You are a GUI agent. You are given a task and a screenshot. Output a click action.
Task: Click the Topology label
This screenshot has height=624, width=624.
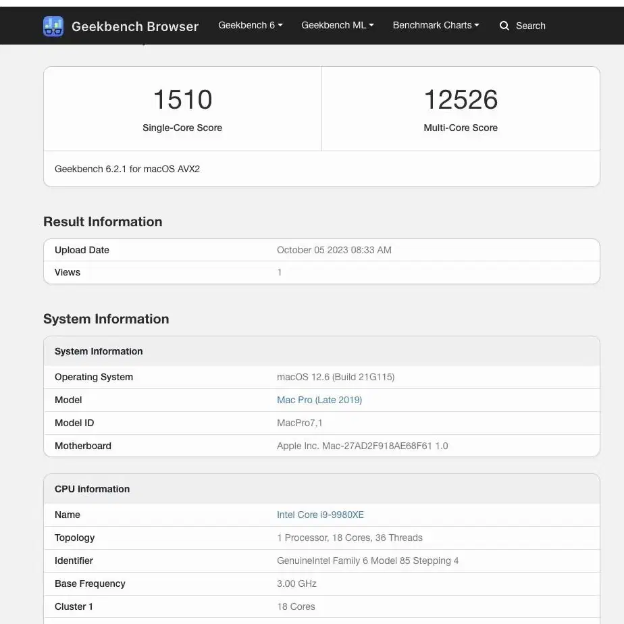click(x=74, y=538)
